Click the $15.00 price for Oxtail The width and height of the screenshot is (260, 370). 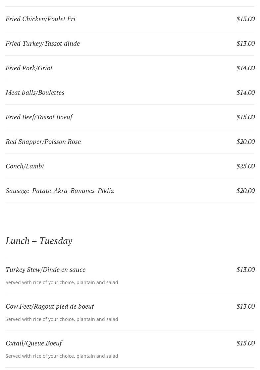tap(245, 343)
